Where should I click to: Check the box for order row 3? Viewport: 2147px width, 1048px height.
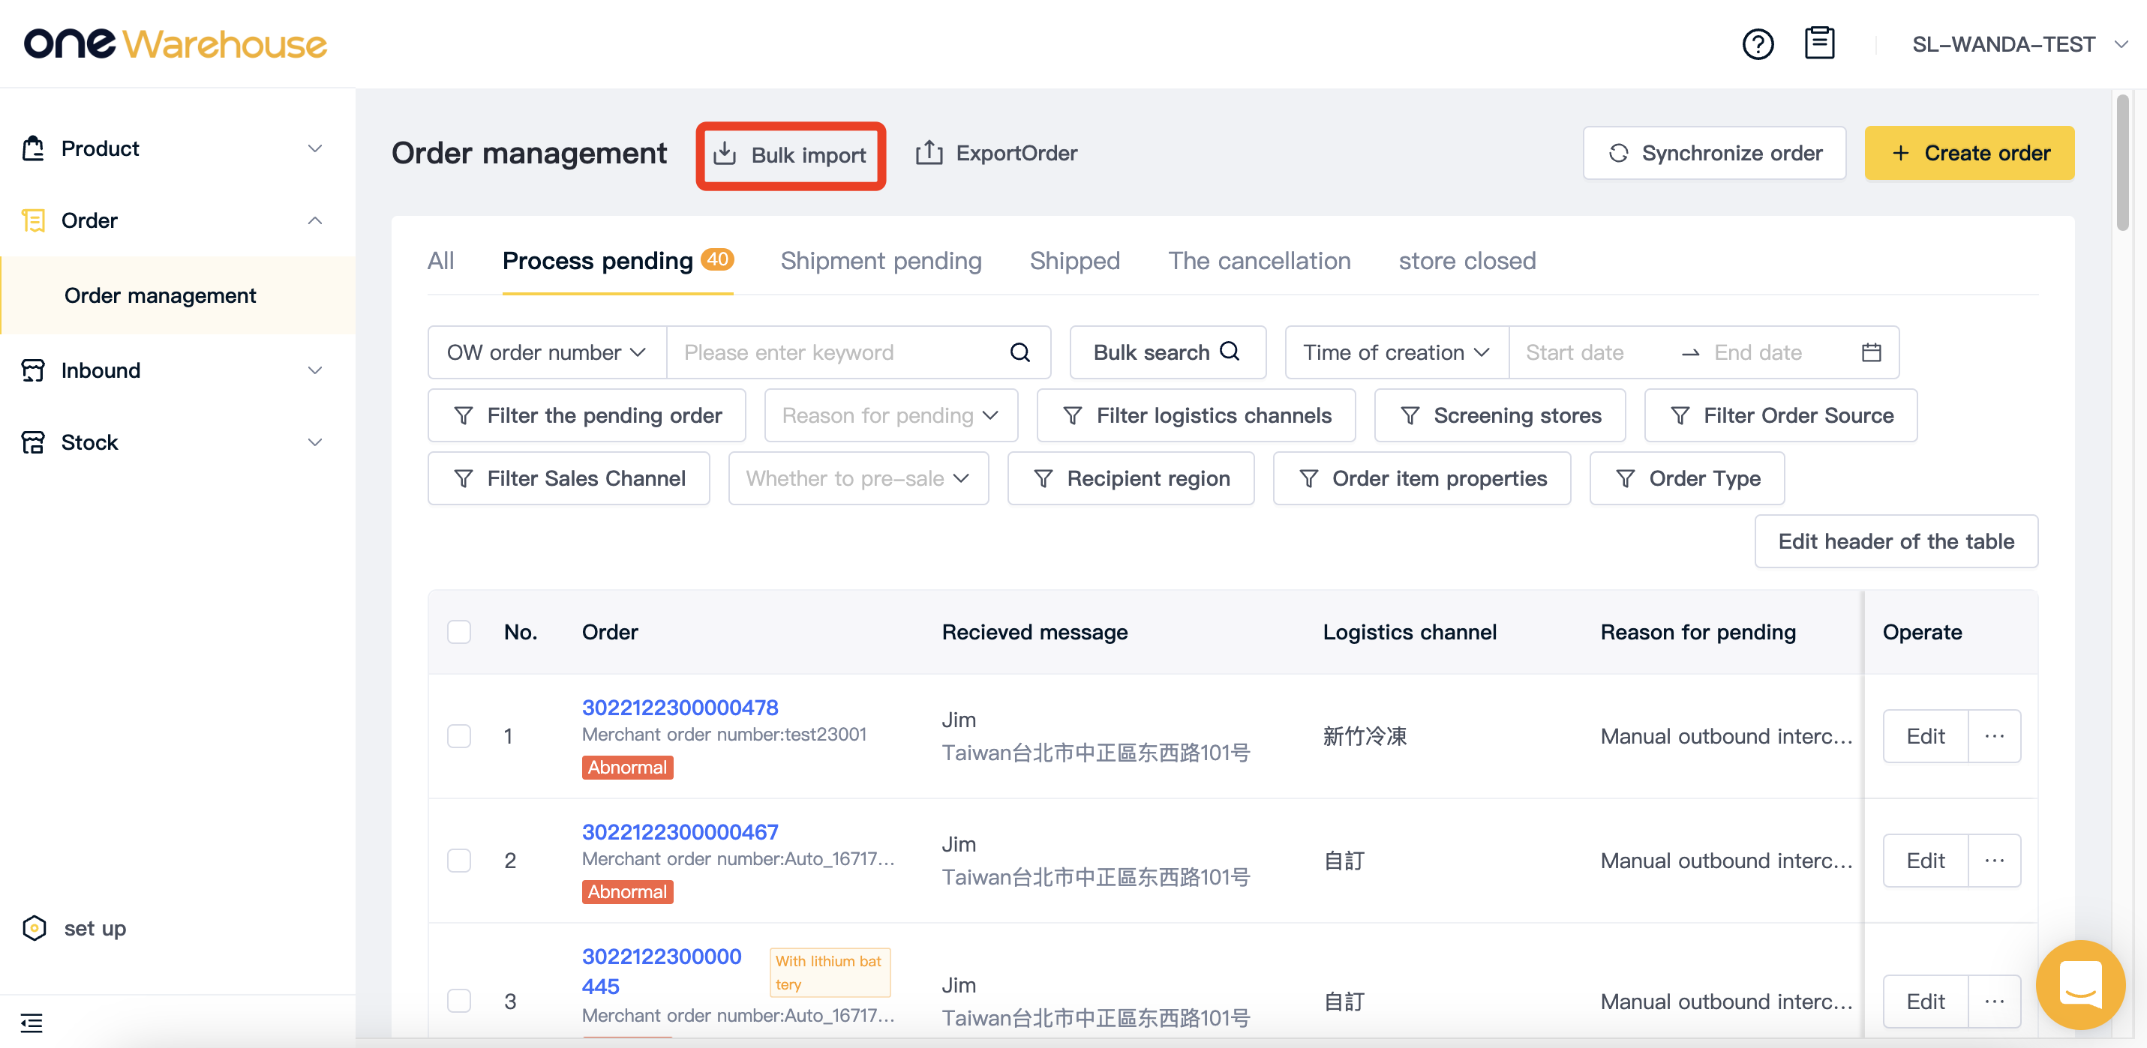click(x=459, y=1002)
